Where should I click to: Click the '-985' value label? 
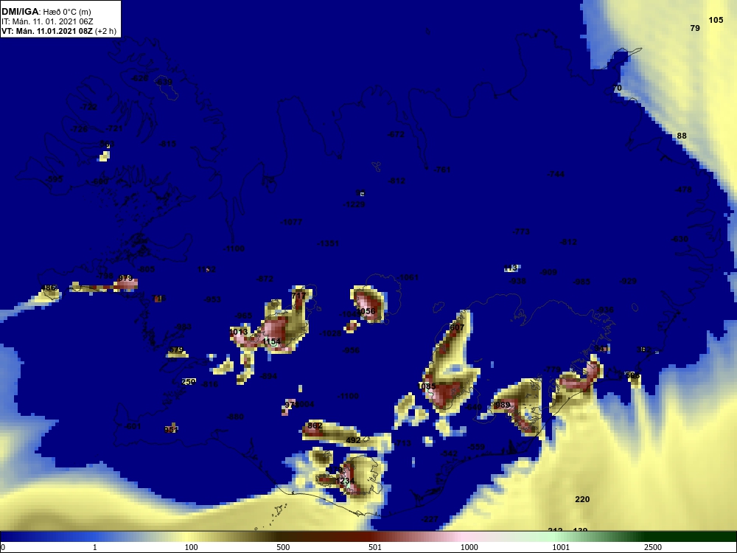[581, 282]
